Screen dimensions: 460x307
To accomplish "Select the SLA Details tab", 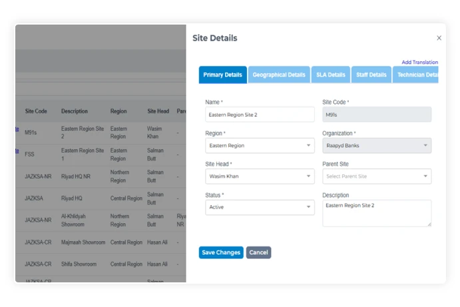I will 330,75.
